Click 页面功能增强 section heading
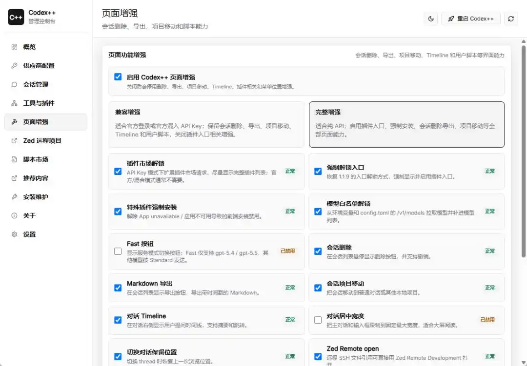Screen dimensions: 527x366 click(x=127, y=55)
